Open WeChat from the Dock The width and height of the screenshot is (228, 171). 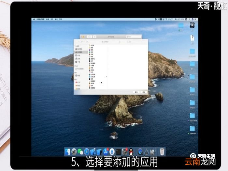80,152
